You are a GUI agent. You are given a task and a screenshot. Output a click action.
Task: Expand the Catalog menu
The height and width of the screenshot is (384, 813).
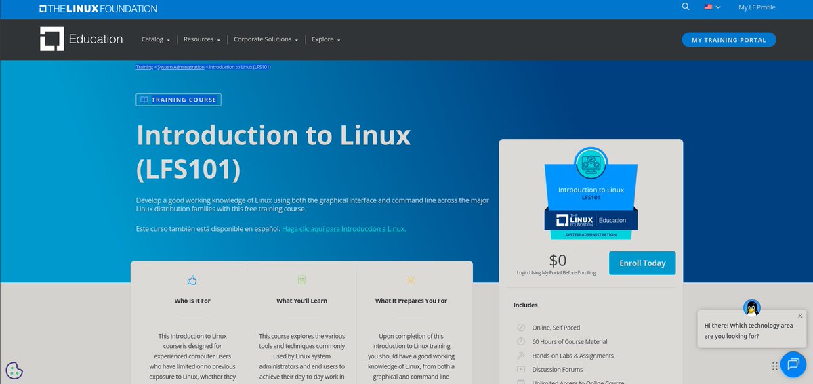pos(155,39)
